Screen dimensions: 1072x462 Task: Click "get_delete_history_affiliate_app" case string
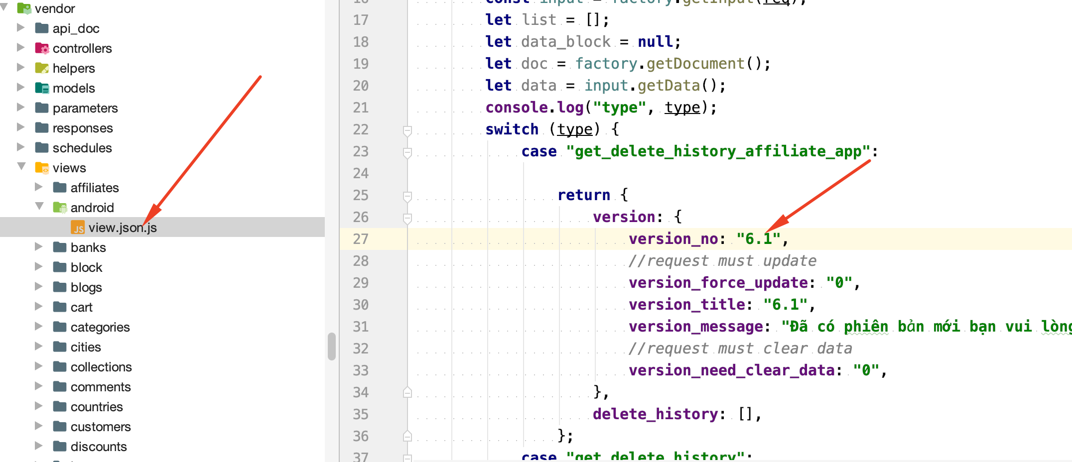(718, 151)
